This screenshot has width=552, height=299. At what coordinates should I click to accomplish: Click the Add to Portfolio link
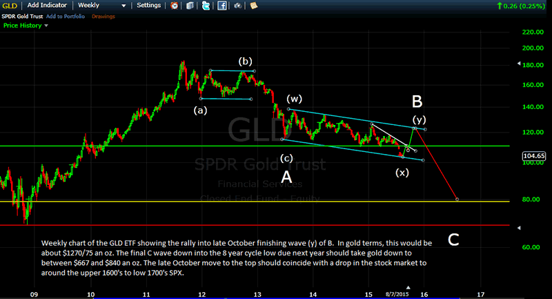[x=66, y=16]
